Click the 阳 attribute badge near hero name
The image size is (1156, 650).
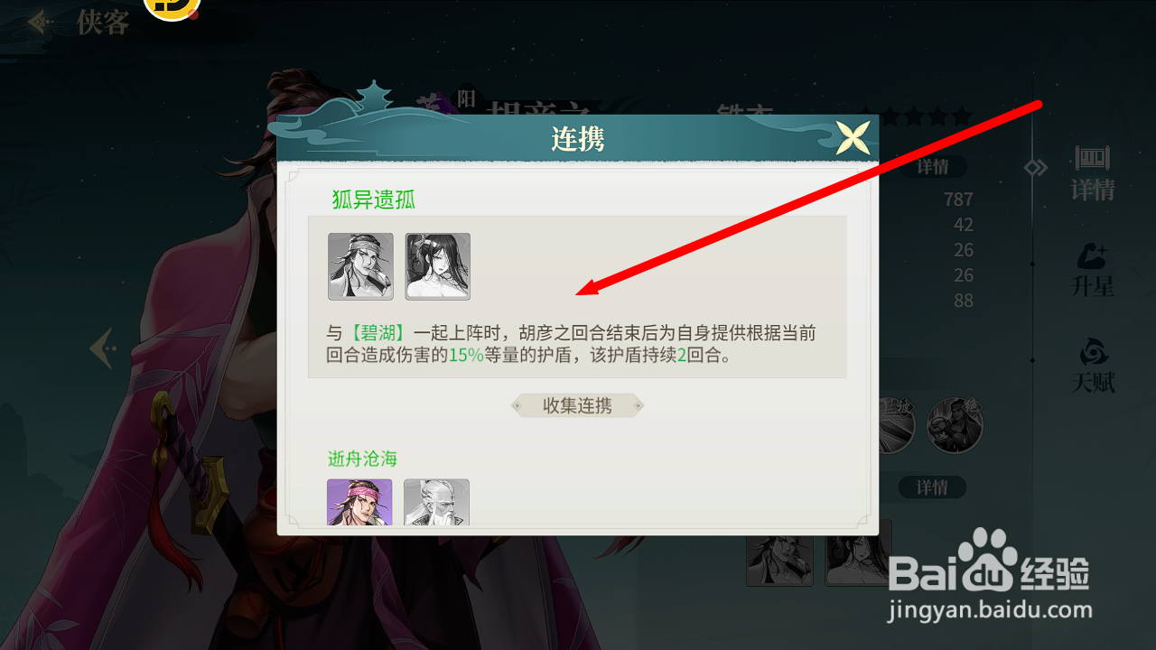pos(466,99)
